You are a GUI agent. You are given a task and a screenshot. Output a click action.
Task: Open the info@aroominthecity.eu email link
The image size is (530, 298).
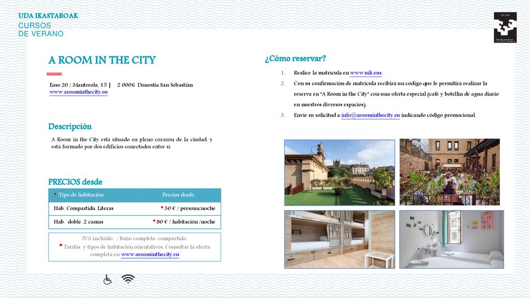click(x=371, y=115)
